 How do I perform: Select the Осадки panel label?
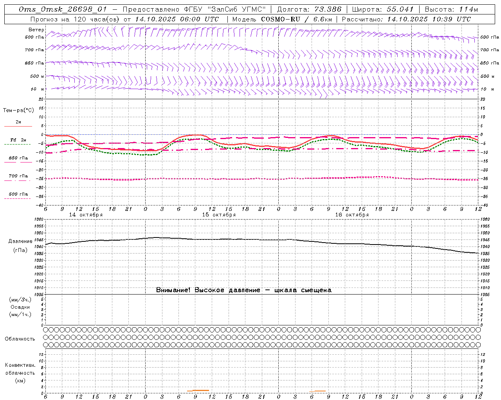click(20, 307)
